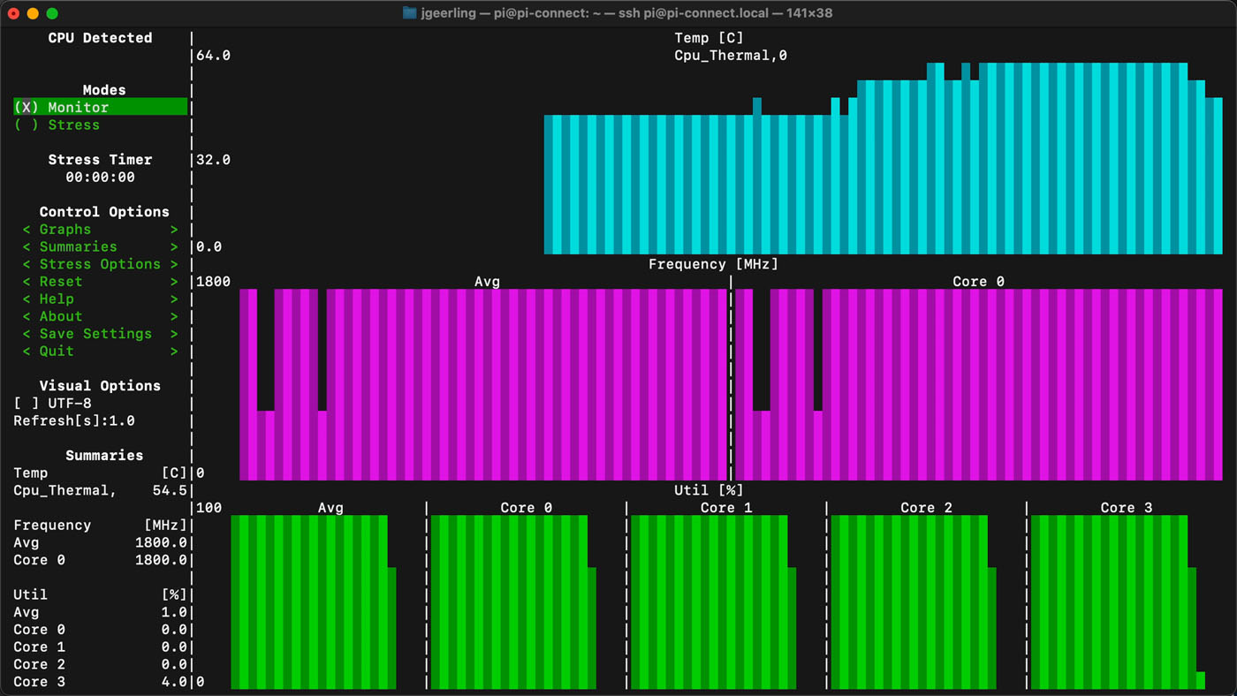The width and height of the screenshot is (1237, 696).
Task: Open the Graphs options menu
Action: 99,229
